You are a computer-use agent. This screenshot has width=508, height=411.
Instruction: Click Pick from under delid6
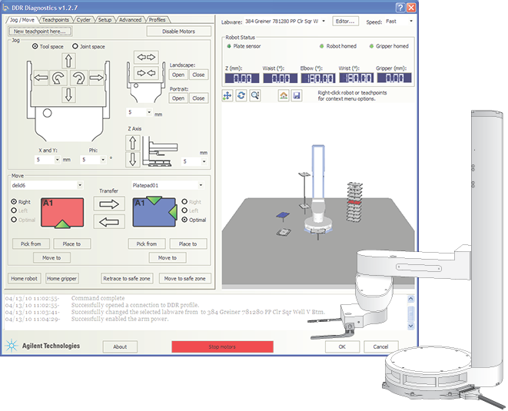point(31,244)
